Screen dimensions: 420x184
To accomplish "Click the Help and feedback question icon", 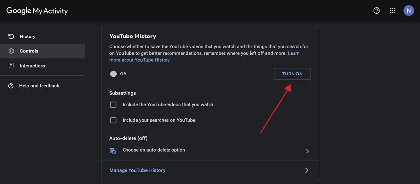I will point(11,86).
